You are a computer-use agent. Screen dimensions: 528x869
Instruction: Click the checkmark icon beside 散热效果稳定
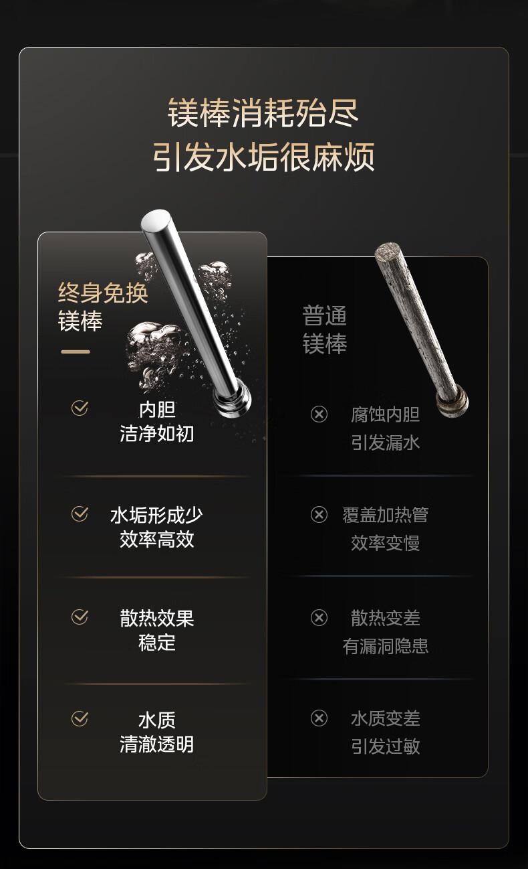point(80,617)
